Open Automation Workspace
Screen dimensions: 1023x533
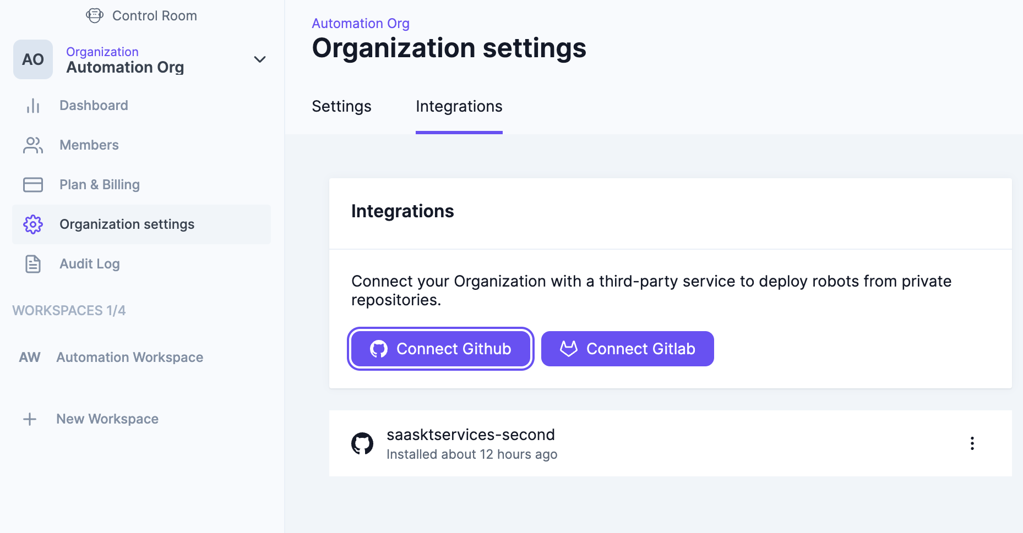[130, 358]
